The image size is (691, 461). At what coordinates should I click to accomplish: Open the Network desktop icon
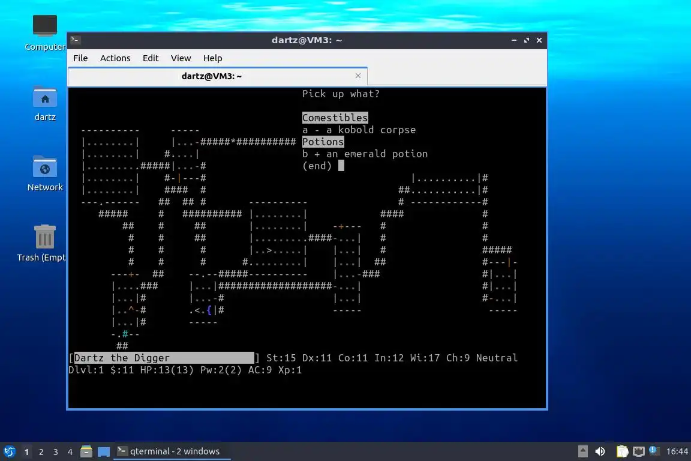[44, 174]
